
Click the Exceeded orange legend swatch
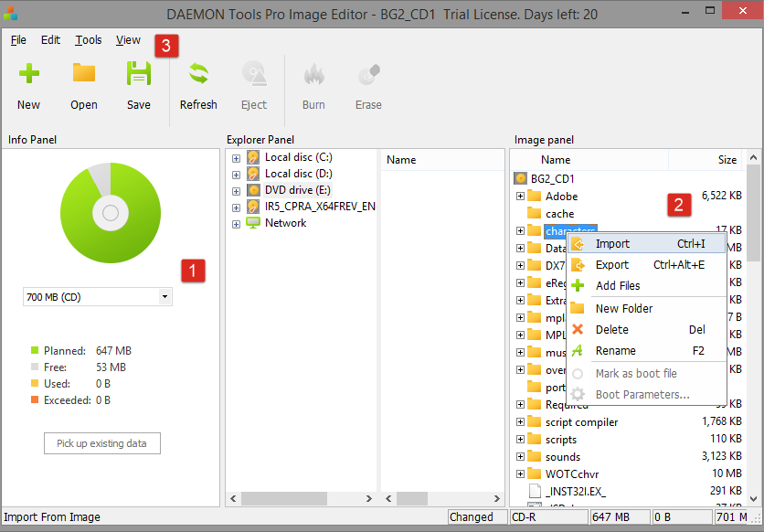[x=35, y=400]
